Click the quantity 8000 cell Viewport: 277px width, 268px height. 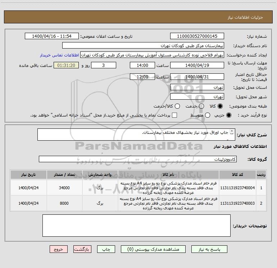[64, 203]
